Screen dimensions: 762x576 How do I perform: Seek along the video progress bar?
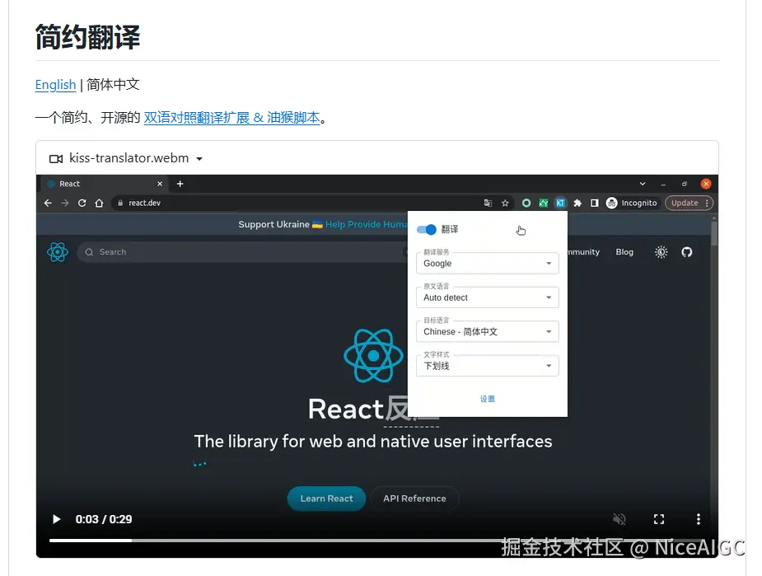click(x=377, y=540)
